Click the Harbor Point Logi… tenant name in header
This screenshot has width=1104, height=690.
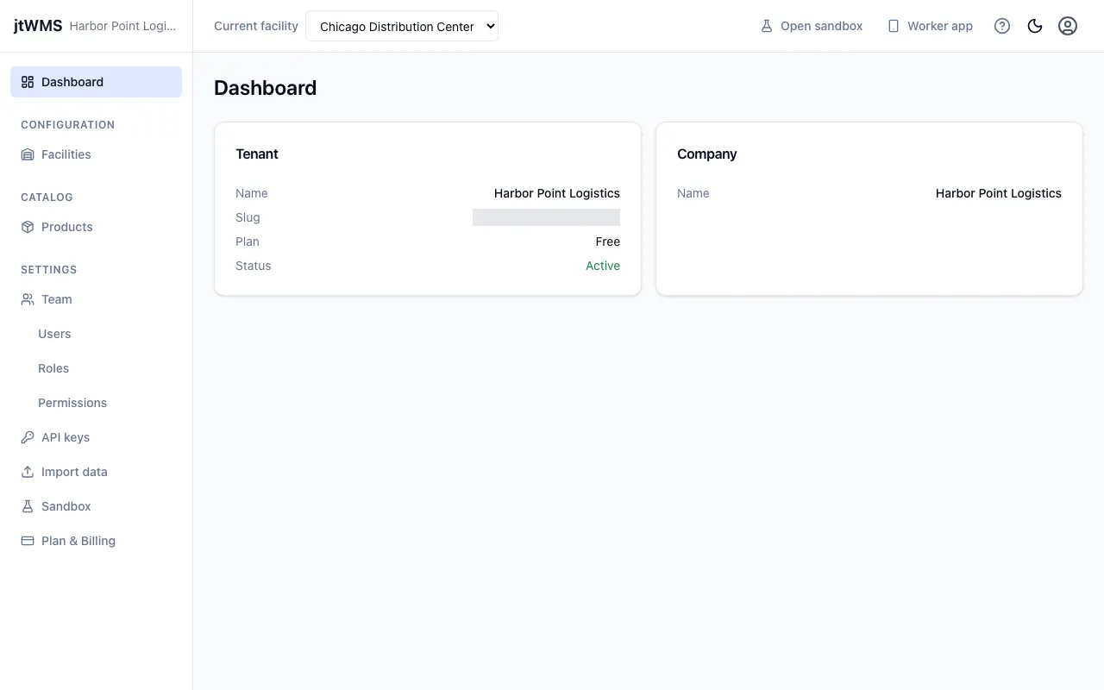tap(122, 26)
